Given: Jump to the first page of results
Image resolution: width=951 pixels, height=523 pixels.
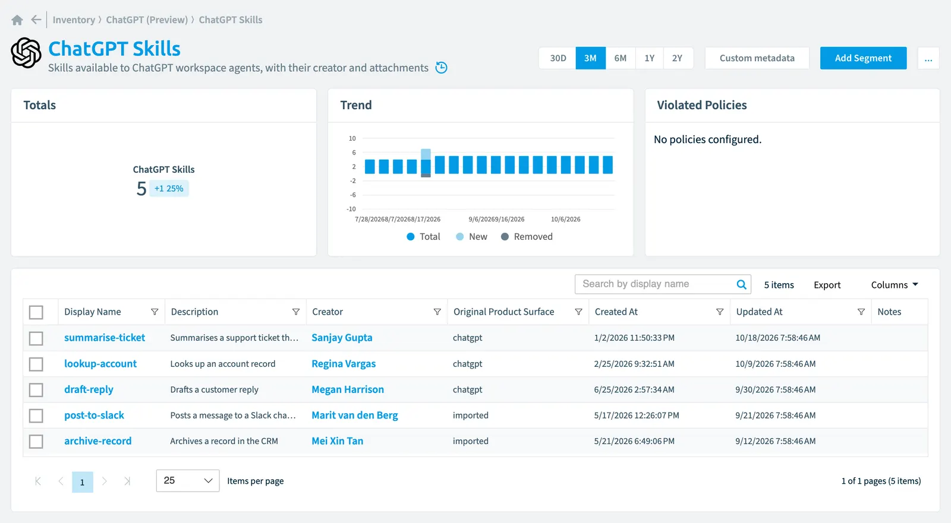Looking at the screenshot, I should 38,481.
